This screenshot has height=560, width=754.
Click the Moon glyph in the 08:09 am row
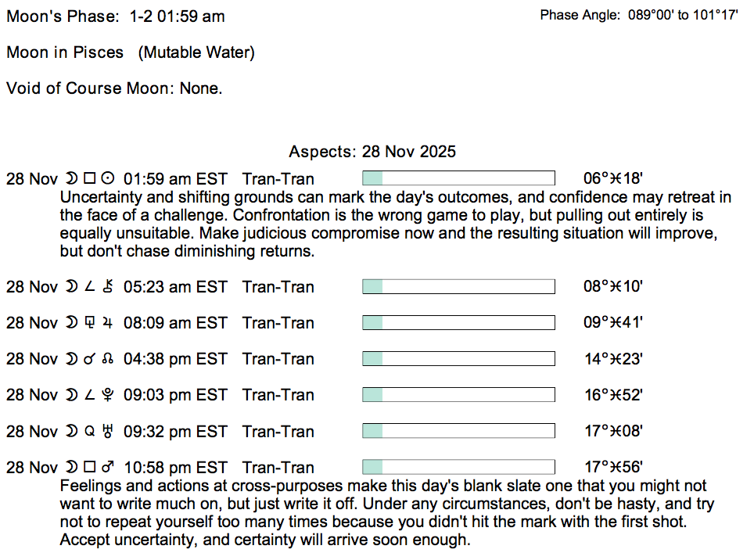tap(71, 323)
